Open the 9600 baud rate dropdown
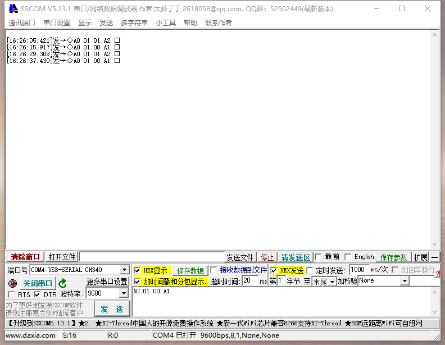445x345 pixels. tap(124, 293)
